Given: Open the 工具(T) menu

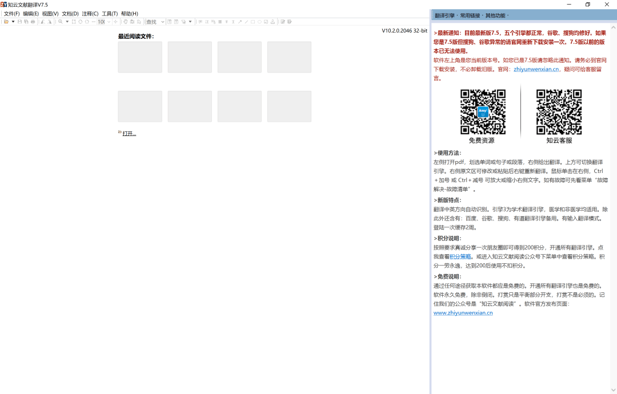Looking at the screenshot, I should pyautogui.click(x=110, y=14).
